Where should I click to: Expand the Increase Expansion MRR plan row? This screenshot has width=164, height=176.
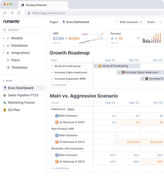pos(52,79)
